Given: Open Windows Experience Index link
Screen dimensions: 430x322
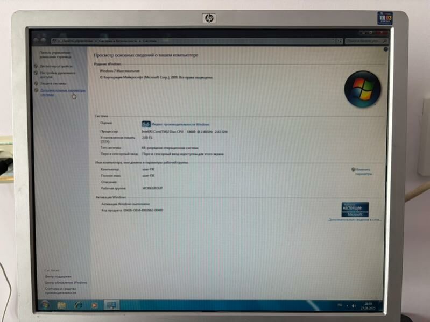Looking at the screenshot, I should tap(180, 124).
